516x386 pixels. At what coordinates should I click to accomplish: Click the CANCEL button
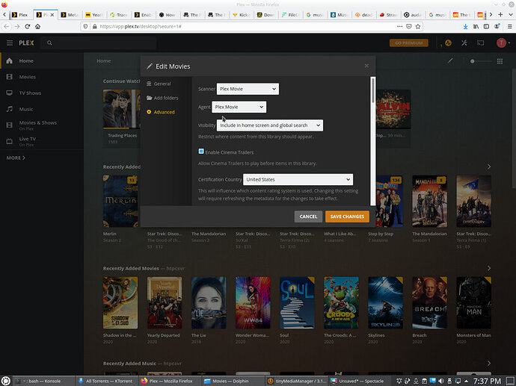[308, 217]
